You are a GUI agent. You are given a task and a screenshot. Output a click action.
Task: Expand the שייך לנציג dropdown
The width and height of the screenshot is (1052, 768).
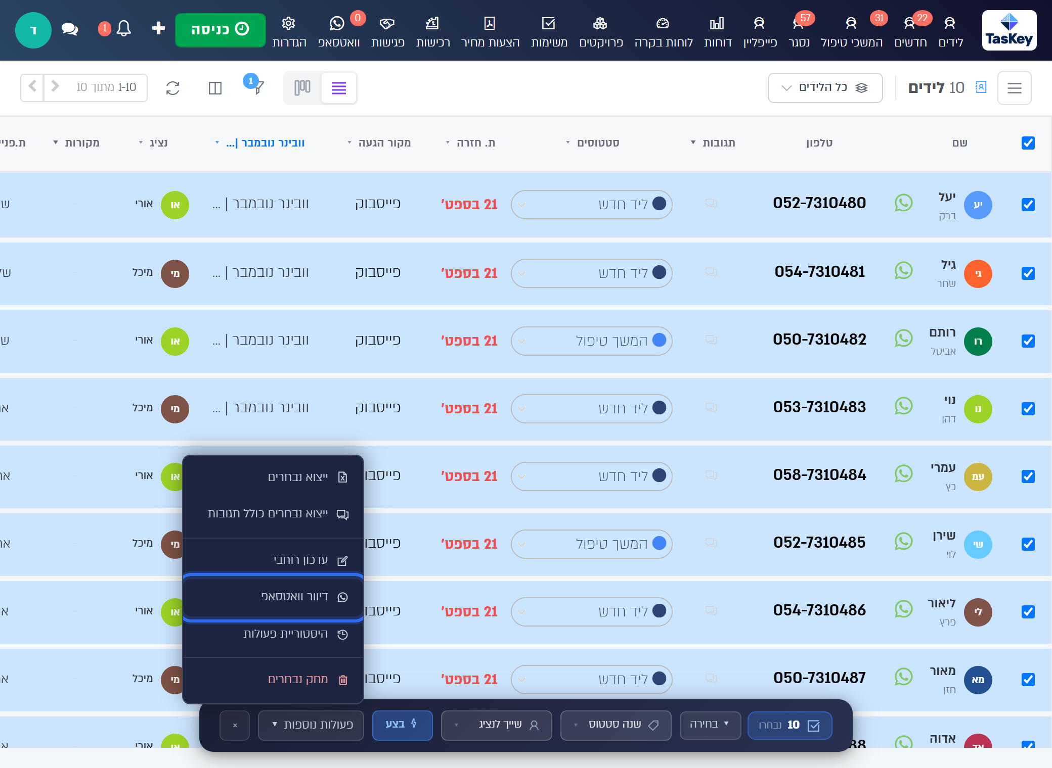click(x=496, y=725)
